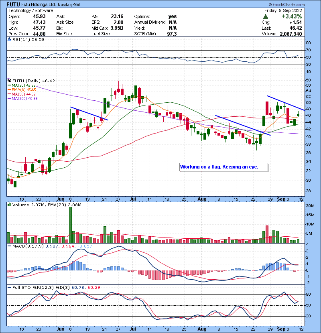This screenshot has height=333, width=321.
Task: Click the date Friday 9-Sep-2022
Action: point(283,10)
